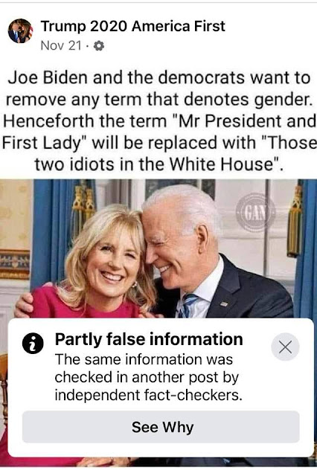Image resolution: width=317 pixels, height=476 pixels.
Task: Open the Nov 21 post timestamp
Action: tap(61, 46)
